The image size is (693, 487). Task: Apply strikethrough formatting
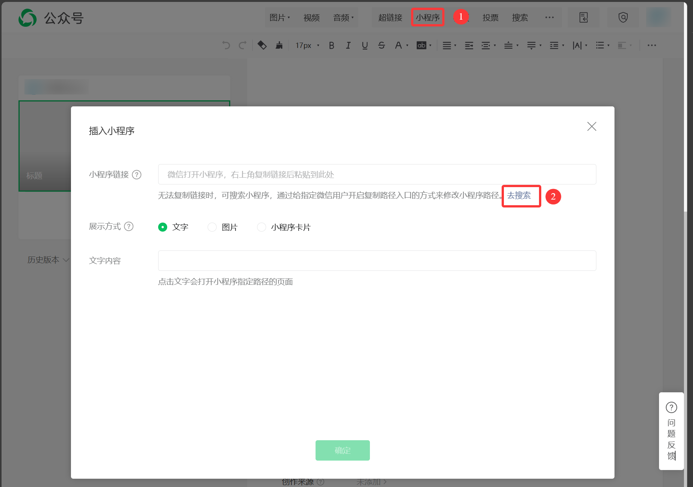pos(382,45)
